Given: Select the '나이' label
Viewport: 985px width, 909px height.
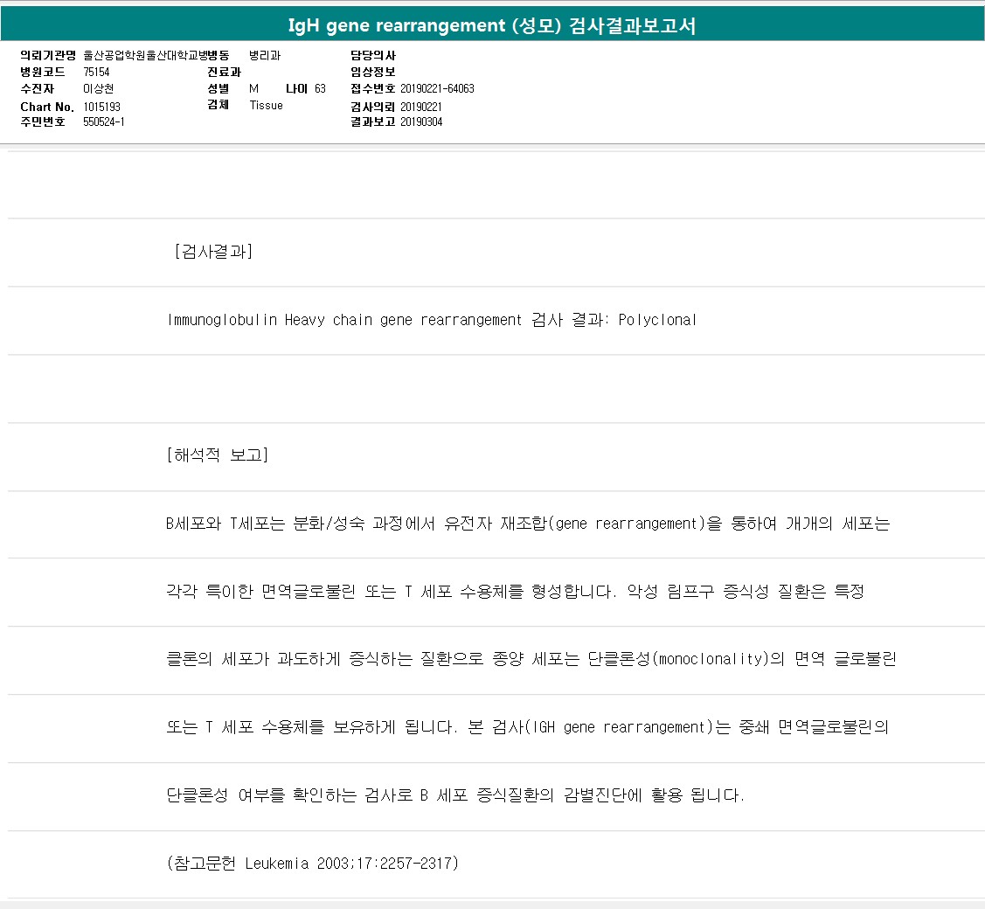Looking at the screenshot, I should click(x=296, y=88).
